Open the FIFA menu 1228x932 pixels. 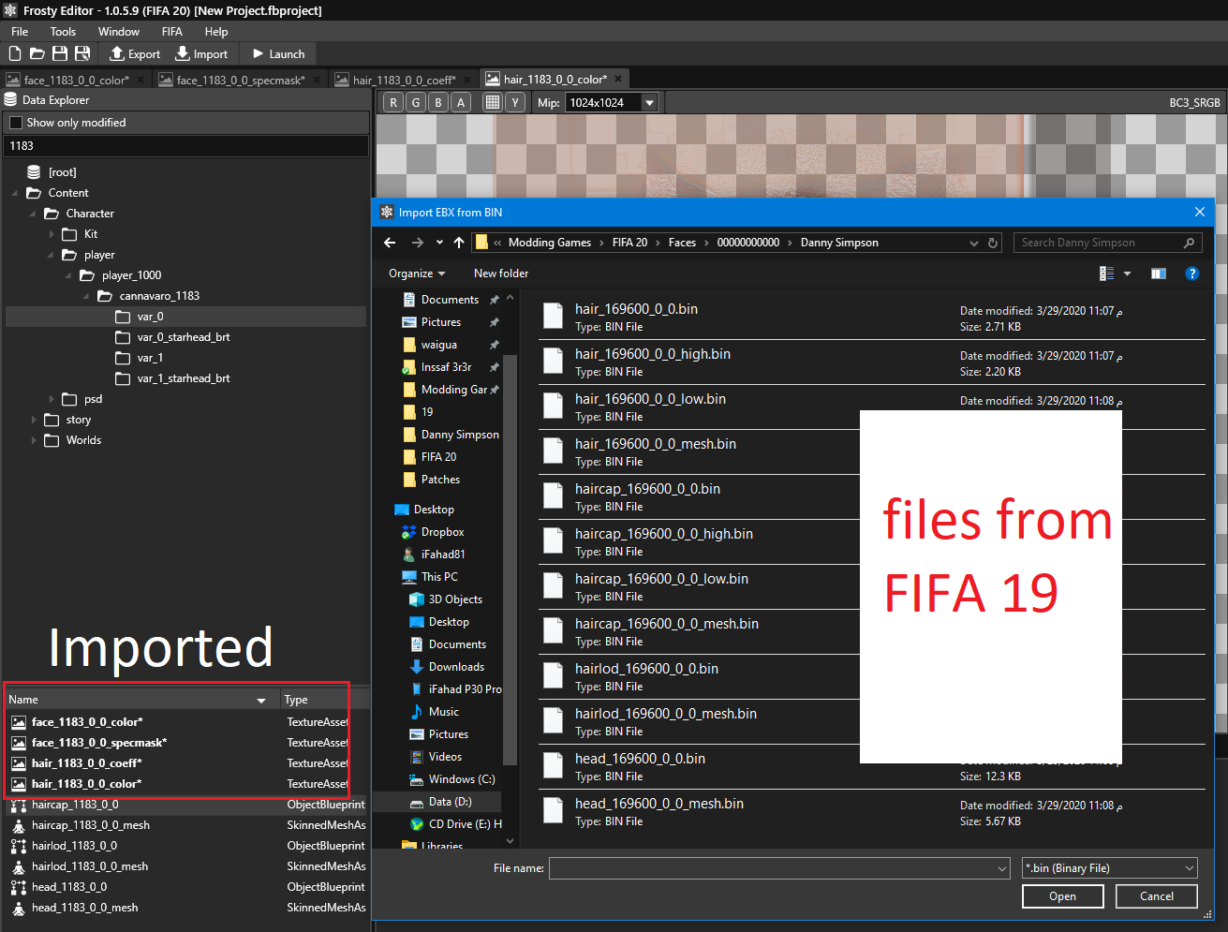point(171,31)
